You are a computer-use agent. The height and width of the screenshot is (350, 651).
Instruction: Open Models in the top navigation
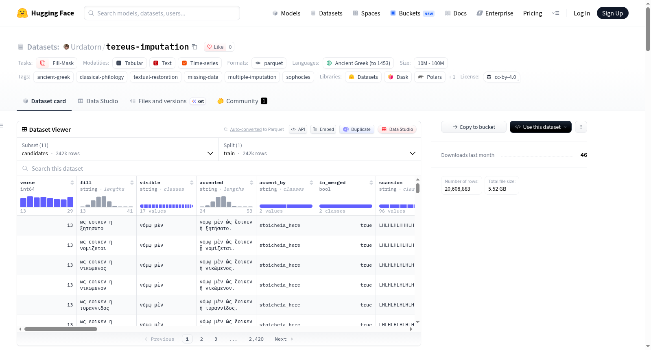286,13
